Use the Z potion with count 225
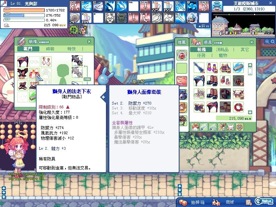This screenshot has height=207, width=276. click(157, 6)
